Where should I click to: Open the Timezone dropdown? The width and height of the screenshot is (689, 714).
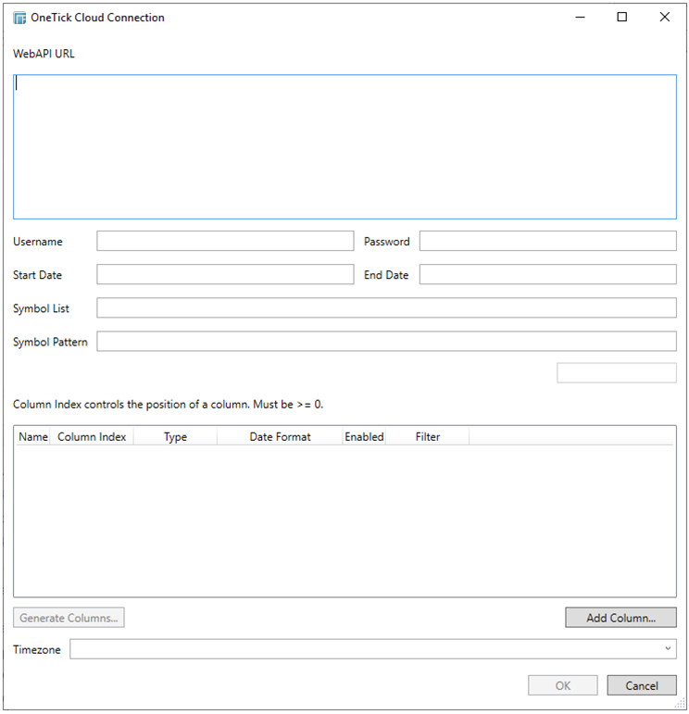373,649
